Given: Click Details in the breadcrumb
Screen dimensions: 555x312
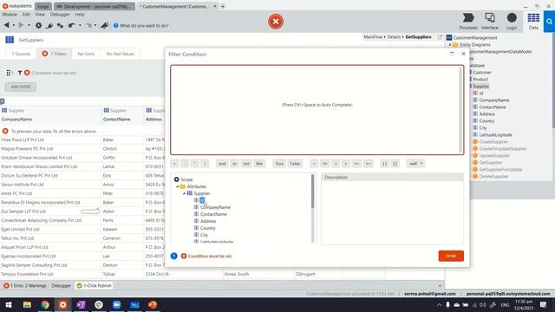Looking at the screenshot, I should coord(394,36).
